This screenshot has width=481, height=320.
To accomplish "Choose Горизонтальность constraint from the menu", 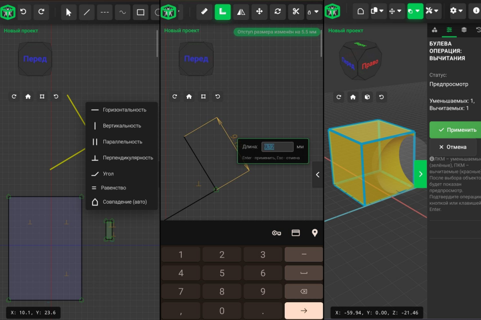I will pyautogui.click(x=122, y=110).
